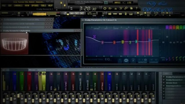Show the browser via toolbar icon
This screenshot has height=104, width=185.
126,14
